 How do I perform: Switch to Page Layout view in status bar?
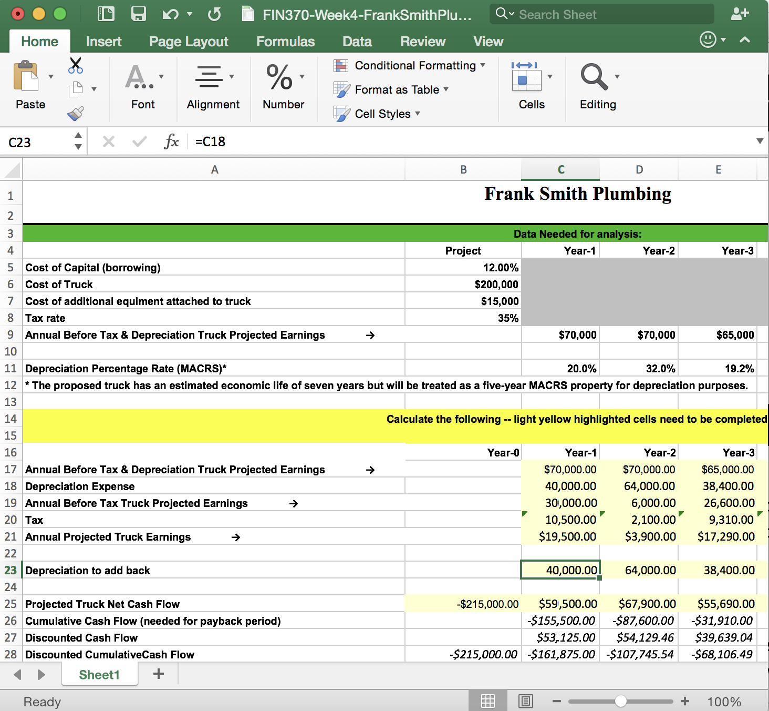(x=525, y=701)
